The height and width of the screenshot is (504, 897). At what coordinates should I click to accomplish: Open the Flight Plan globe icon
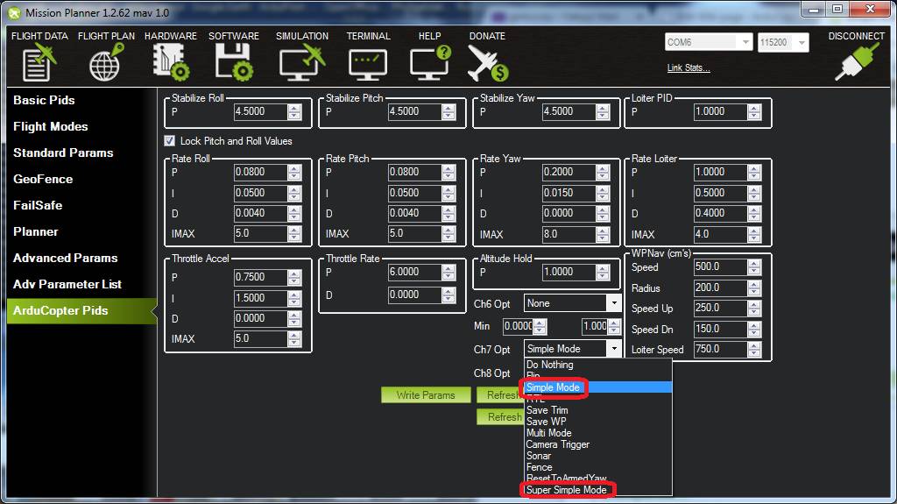(x=105, y=63)
